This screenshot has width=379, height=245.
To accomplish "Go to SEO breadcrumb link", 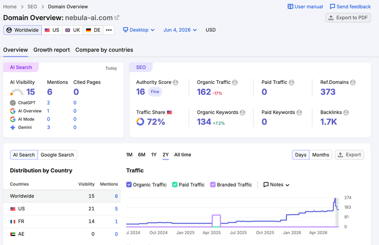I will click(32, 7).
